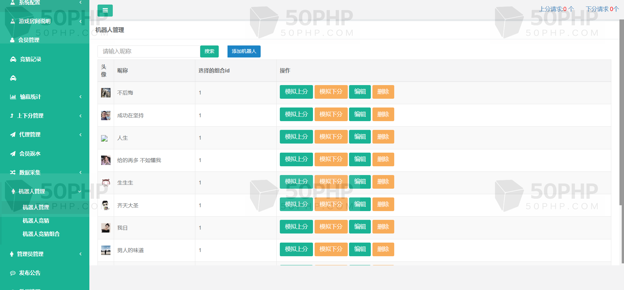The image size is (624, 290).
Task: Open the 机器人竞猜组合 submenu item
Action: [41, 234]
